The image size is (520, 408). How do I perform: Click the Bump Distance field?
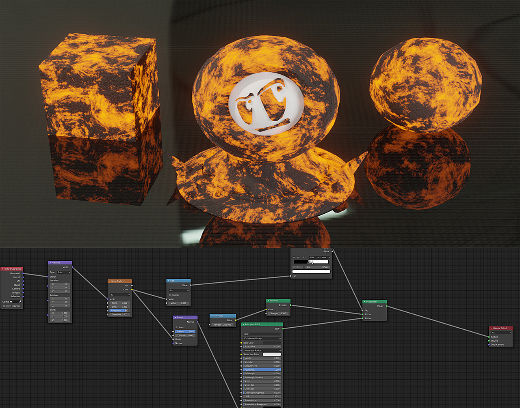pyautogui.click(x=185, y=335)
